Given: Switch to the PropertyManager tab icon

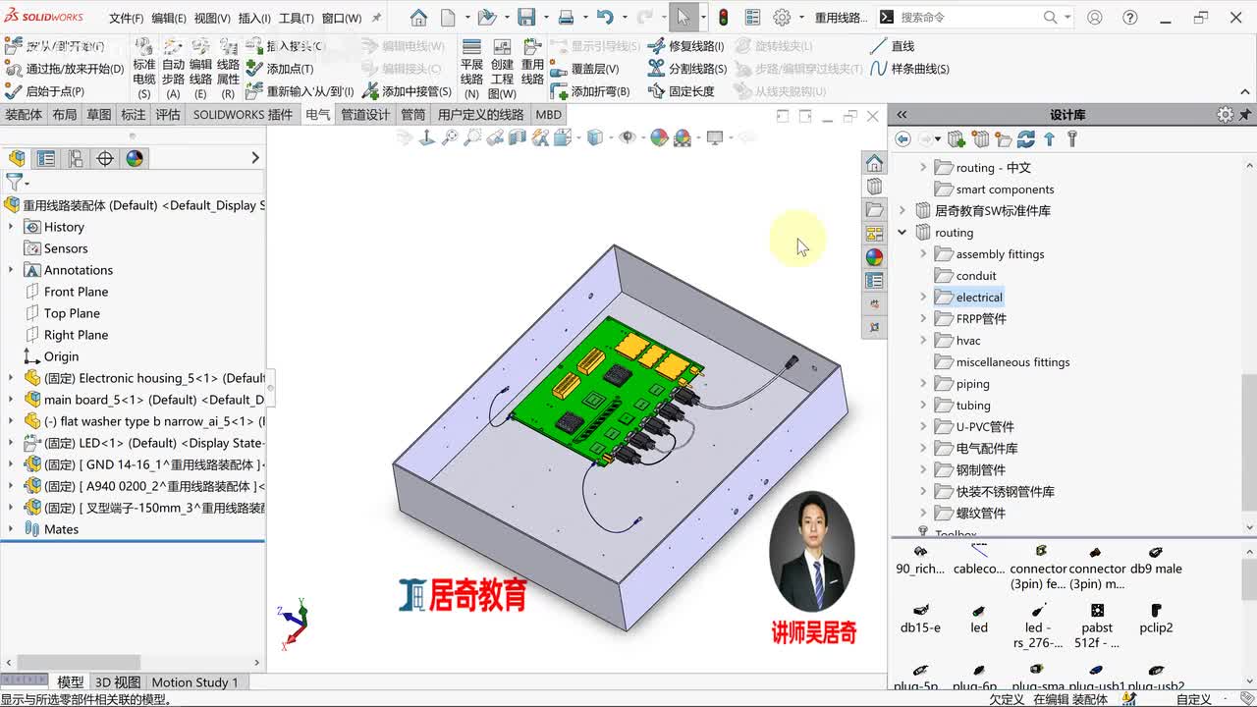Looking at the screenshot, I should tap(46, 158).
